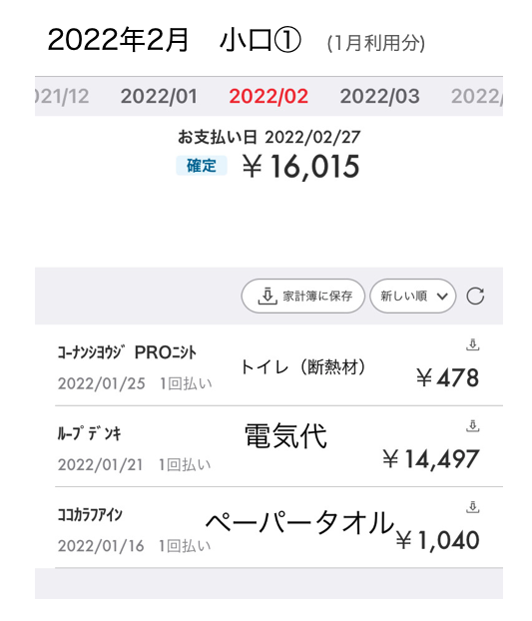Select the highlighted 2022/02 month tab
The width and height of the screenshot is (532, 621).
[268, 96]
